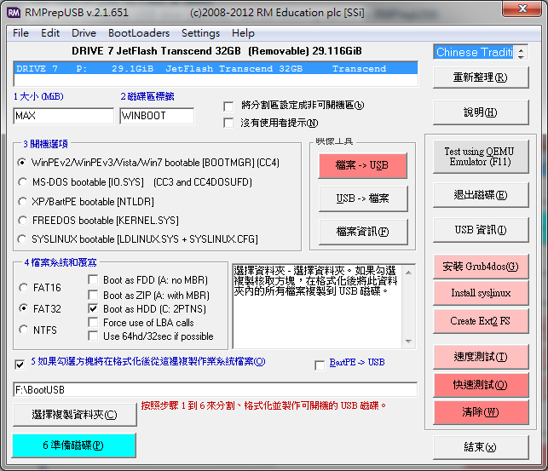Focus the MAX size input field
This screenshot has height=471, width=548.
[x=64, y=116]
